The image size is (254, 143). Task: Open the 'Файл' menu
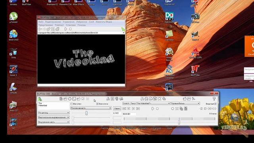coord(41,22)
